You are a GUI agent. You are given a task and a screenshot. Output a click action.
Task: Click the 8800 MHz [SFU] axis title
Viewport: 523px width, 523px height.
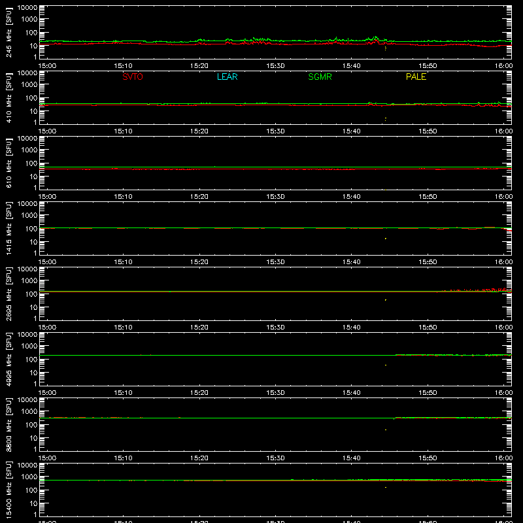(x=9, y=424)
